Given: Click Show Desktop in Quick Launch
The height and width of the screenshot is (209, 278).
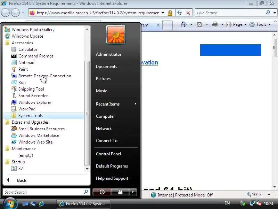Looking at the screenshot, I should 25,204.
